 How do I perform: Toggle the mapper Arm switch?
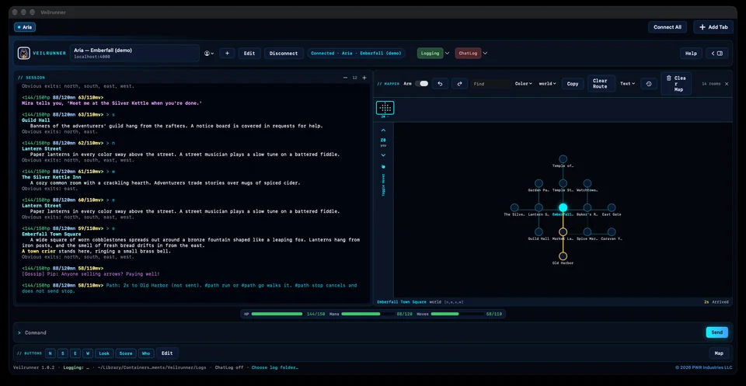[x=421, y=84]
